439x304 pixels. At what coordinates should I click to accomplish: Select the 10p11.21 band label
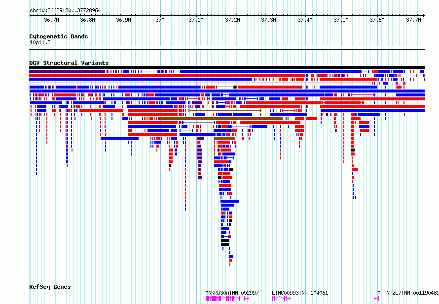point(41,42)
